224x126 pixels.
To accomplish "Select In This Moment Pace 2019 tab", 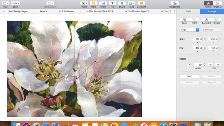I will pyautogui.click(x=99, y=11).
